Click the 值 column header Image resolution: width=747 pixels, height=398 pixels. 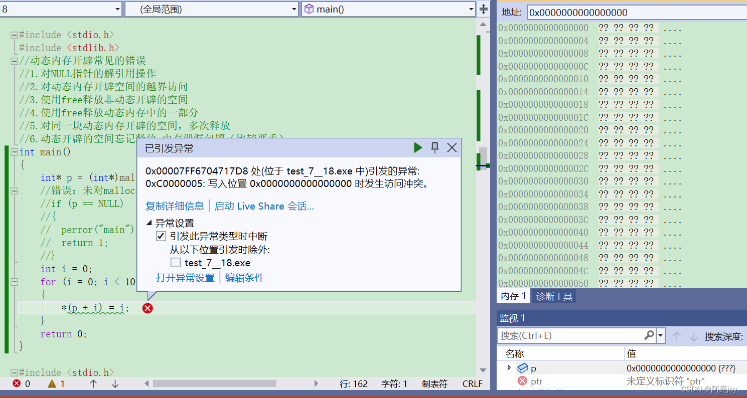[x=632, y=354]
